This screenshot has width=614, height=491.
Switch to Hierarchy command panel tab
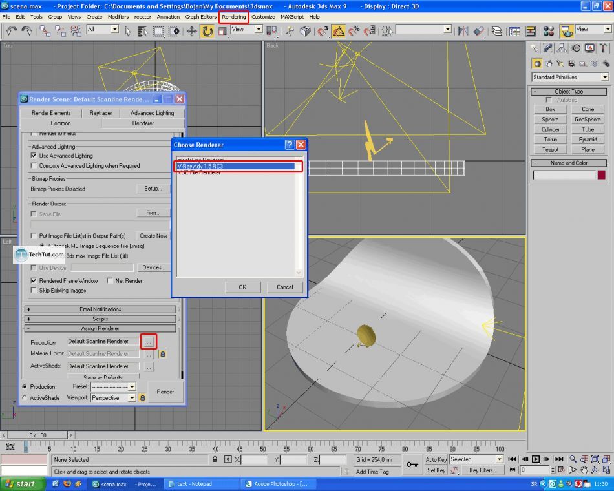click(x=562, y=48)
